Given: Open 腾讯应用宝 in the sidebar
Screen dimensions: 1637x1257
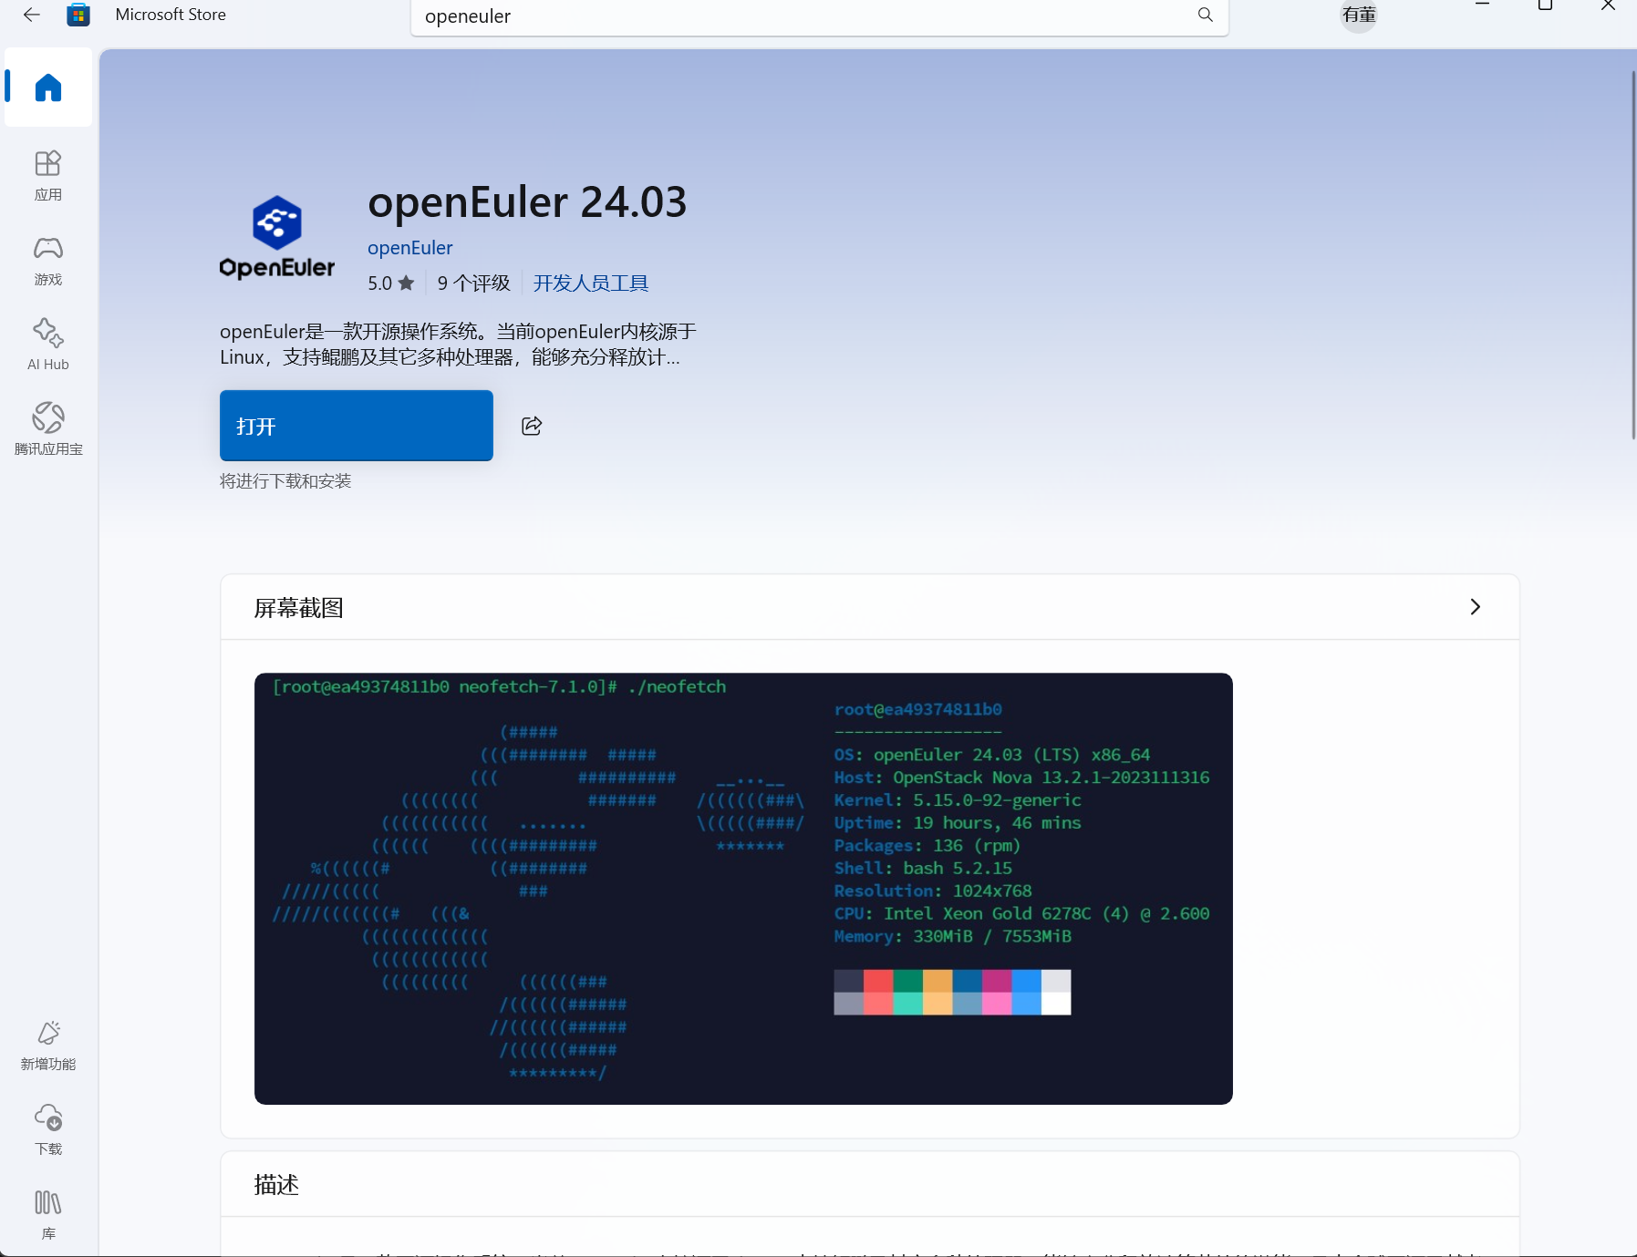Looking at the screenshot, I should point(48,429).
